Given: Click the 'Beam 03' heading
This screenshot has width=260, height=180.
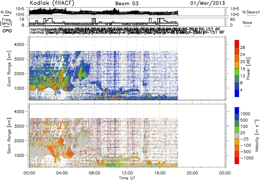Looking at the screenshot, I should (127, 4).
